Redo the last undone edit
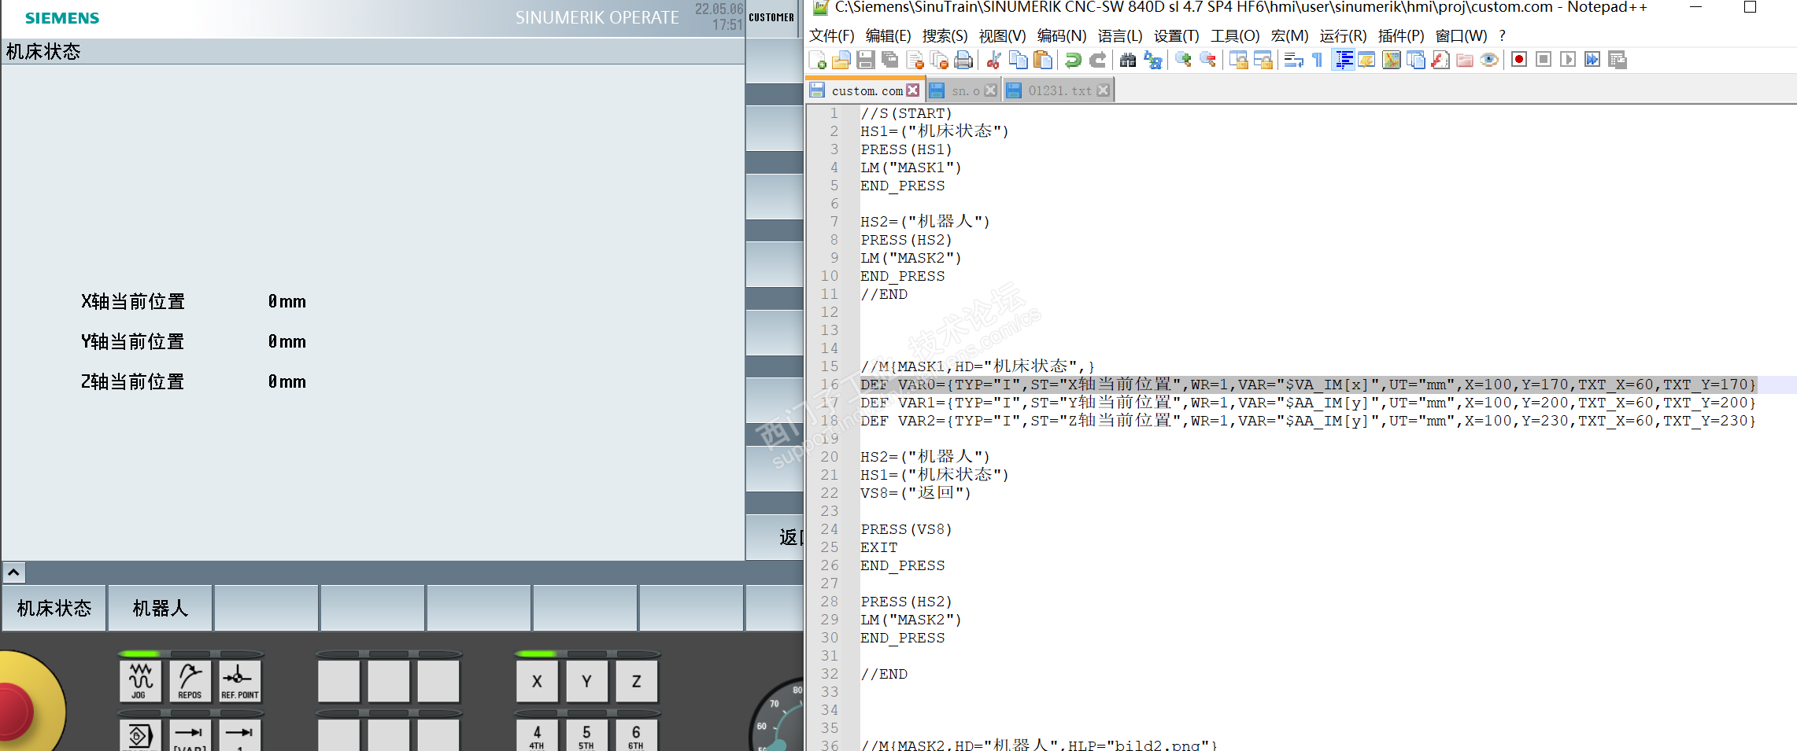Screen dimensions: 1797x751 coord(1097,61)
